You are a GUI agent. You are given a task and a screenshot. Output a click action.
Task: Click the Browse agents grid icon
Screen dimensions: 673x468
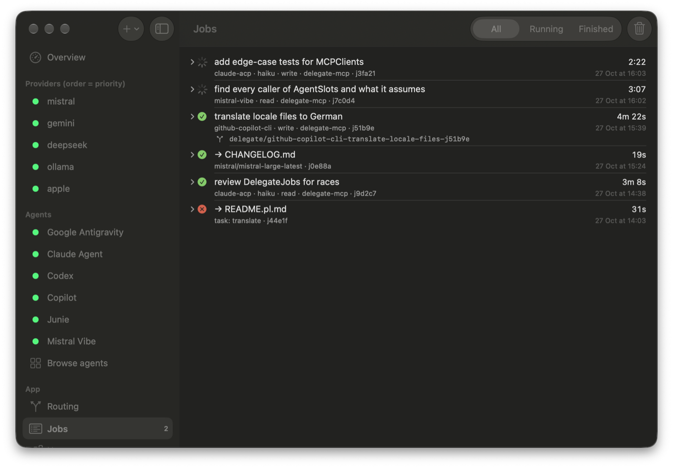tap(36, 363)
